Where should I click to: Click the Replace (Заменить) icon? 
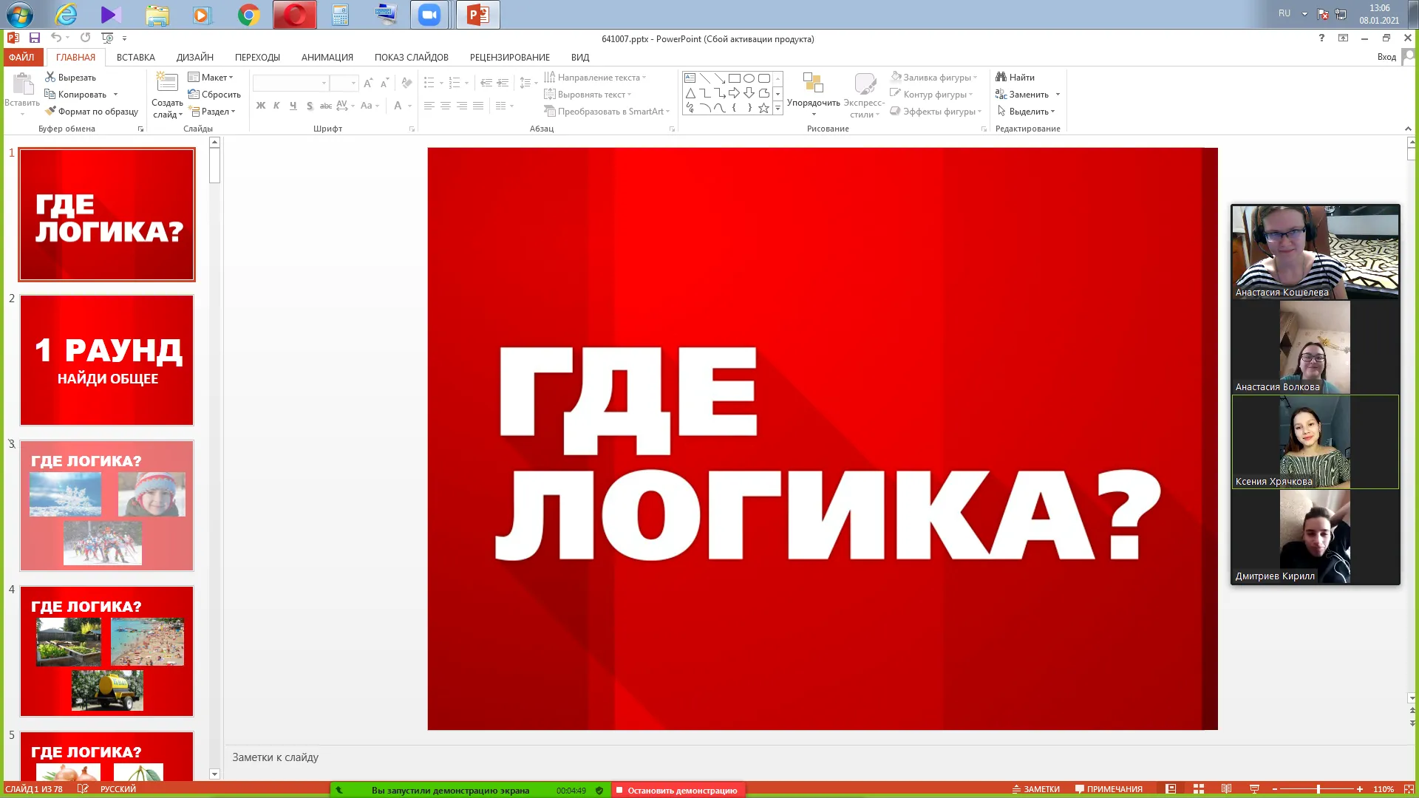tap(1001, 95)
